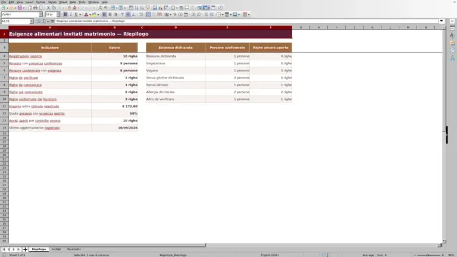Apply the yellow Background Color highlight button
Image resolution: width=457 pixels, height=257 pixels.
94,14
